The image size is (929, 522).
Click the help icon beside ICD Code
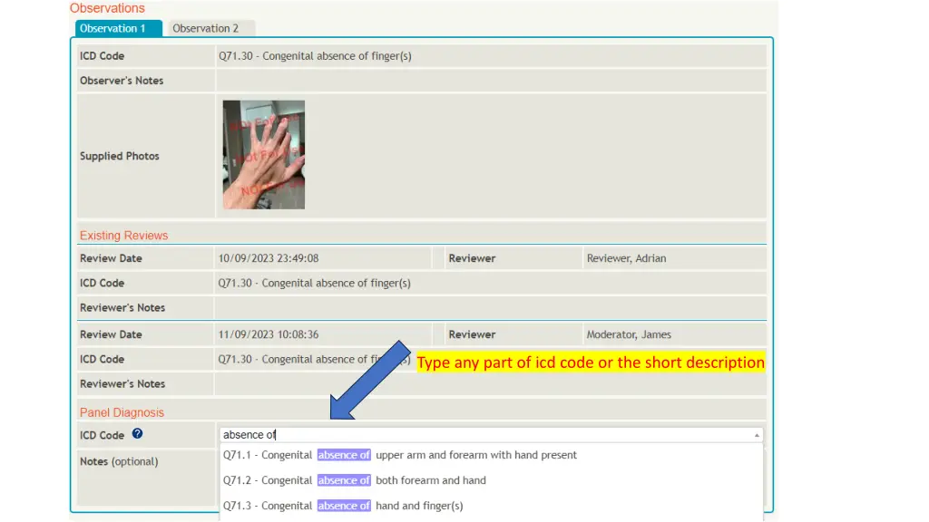[x=137, y=434]
